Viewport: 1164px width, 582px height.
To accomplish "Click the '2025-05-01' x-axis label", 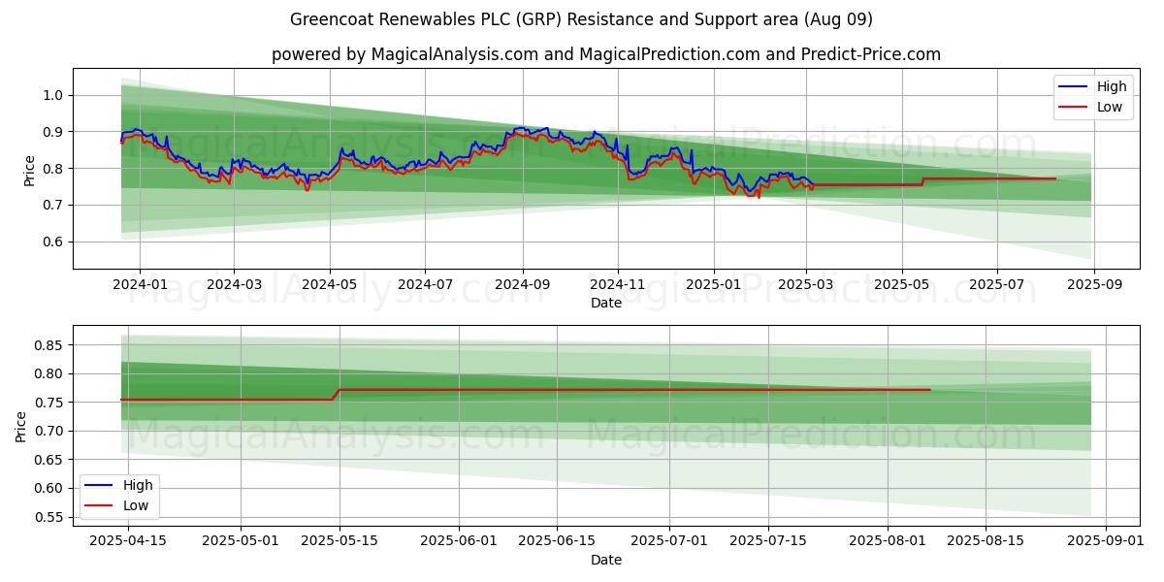I will [x=242, y=541].
